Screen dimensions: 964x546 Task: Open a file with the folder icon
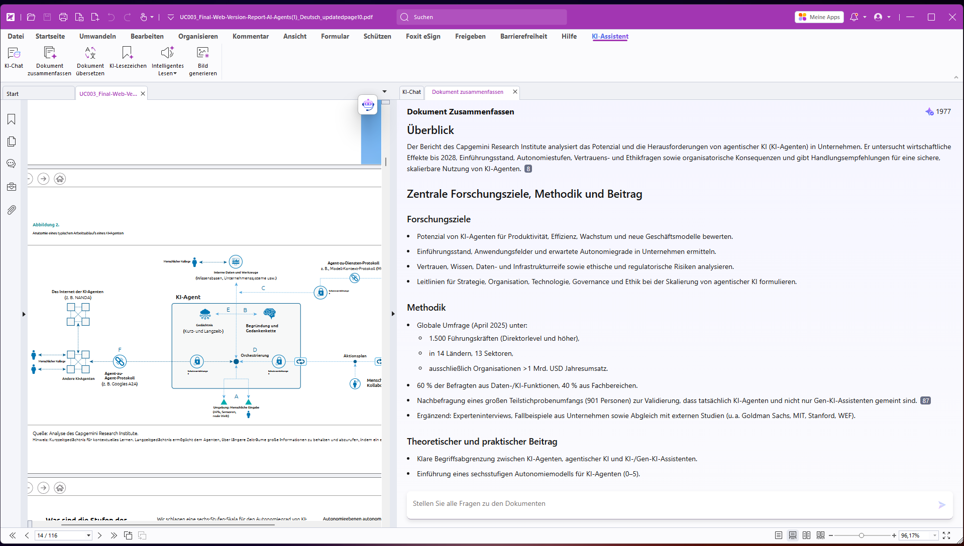(31, 17)
